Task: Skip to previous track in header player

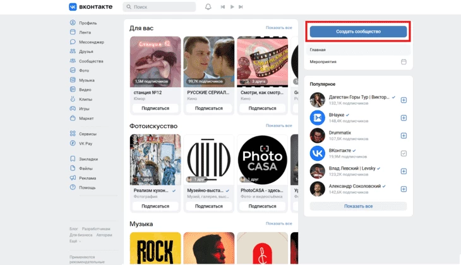Action: tap(223, 7)
